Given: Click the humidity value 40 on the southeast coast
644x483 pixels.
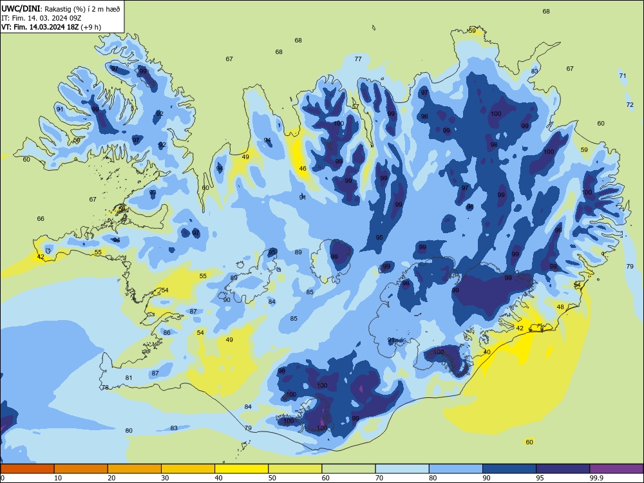Looking at the screenshot, I should pos(487,352).
